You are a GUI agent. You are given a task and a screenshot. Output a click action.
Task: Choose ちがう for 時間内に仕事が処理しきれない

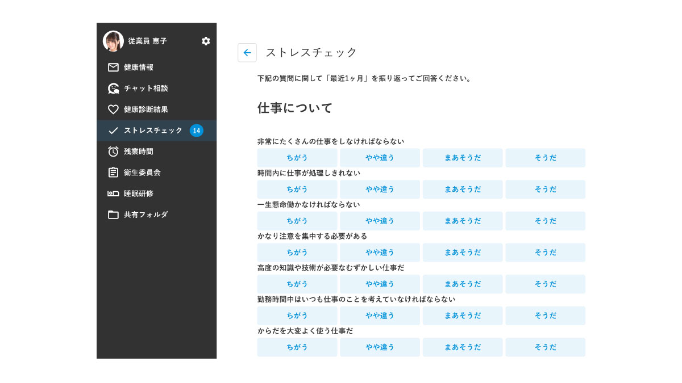tap(297, 190)
